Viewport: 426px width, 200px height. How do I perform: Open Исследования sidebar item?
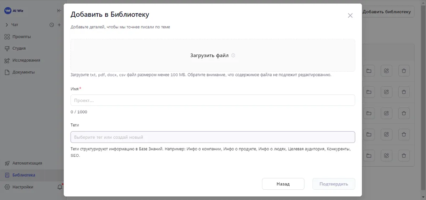(26, 60)
